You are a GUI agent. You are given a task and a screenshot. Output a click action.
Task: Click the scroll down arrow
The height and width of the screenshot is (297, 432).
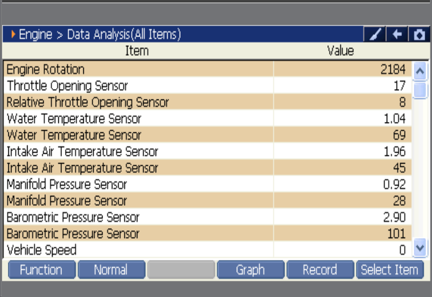tap(420, 247)
